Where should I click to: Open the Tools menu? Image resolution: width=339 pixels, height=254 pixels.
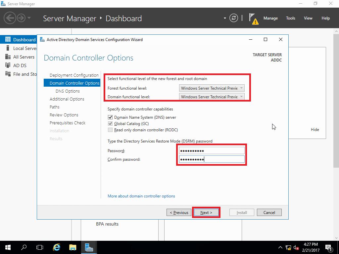point(291,18)
